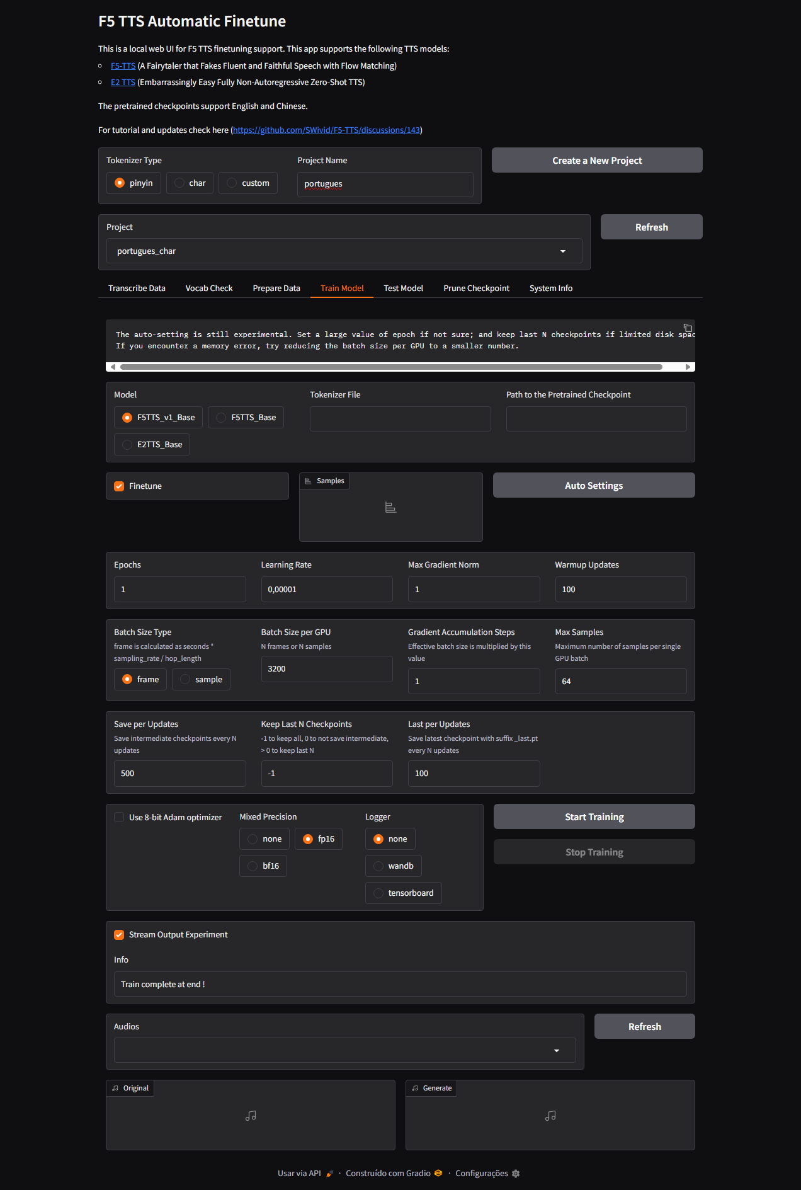
Task: Click Refresh next to Project dropdown
Action: [x=652, y=227]
